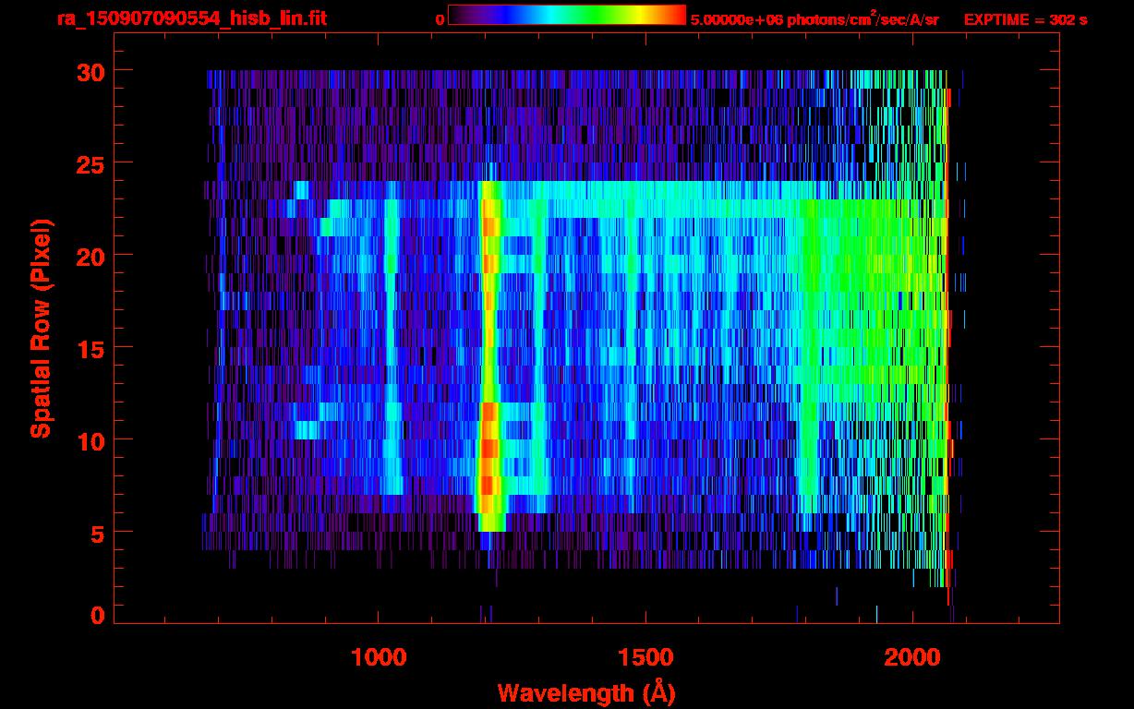Click the 5 spatial row tick label
The height and width of the screenshot is (709, 1134).
pyautogui.click(x=97, y=533)
